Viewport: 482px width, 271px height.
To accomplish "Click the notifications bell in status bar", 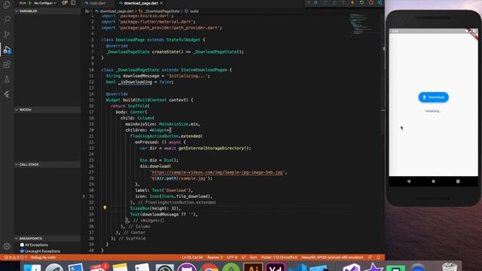I will [x=378, y=257].
